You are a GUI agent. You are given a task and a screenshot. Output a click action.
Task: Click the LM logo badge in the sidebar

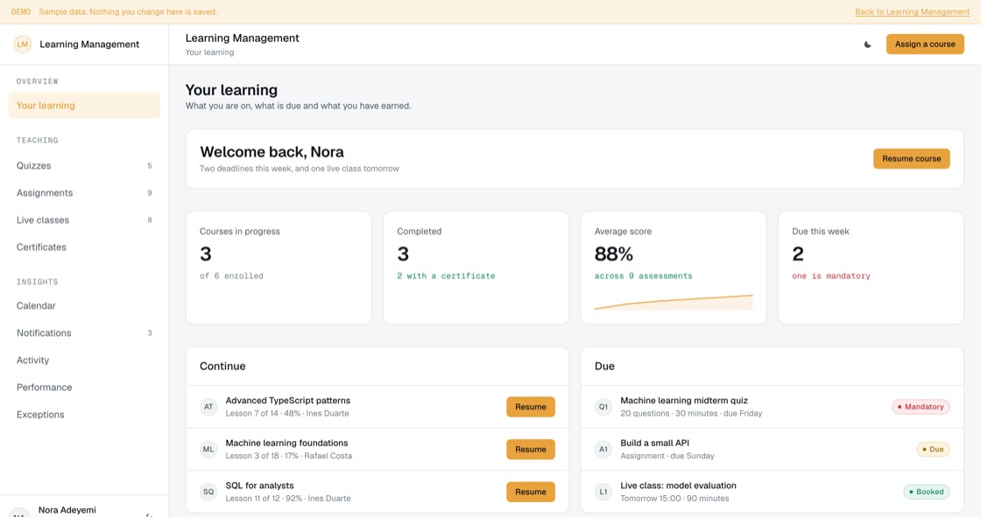coord(23,45)
